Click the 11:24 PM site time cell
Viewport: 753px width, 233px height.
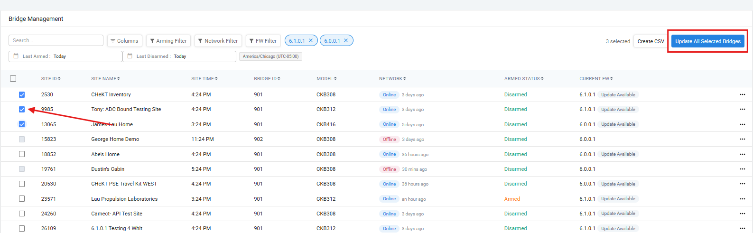[x=203, y=139]
